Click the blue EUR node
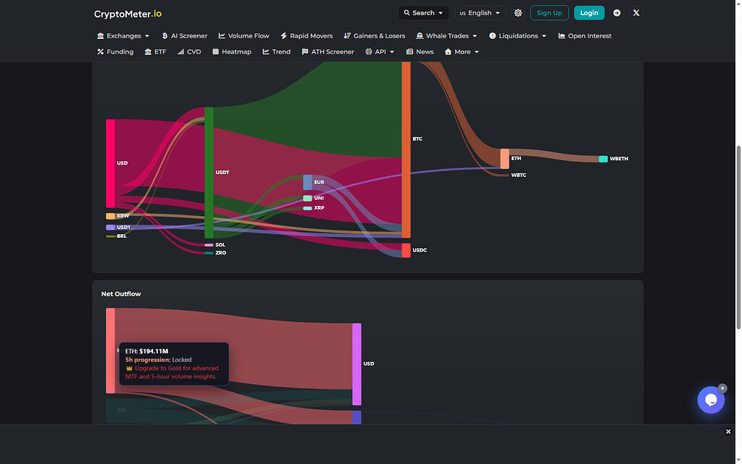The height and width of the screenshot is (464, 742). (x=307, y=182)
